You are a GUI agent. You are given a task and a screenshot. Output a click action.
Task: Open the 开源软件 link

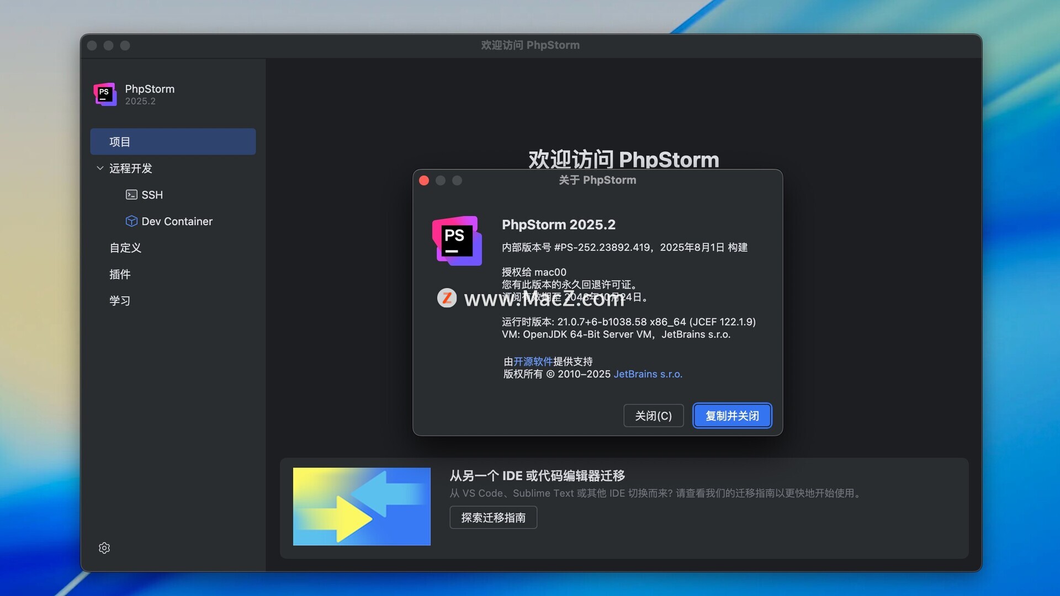pyautogui.click(x=533, y=361)
